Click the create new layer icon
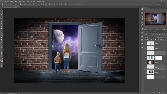The image size is (167, 94). coord(162,93)
